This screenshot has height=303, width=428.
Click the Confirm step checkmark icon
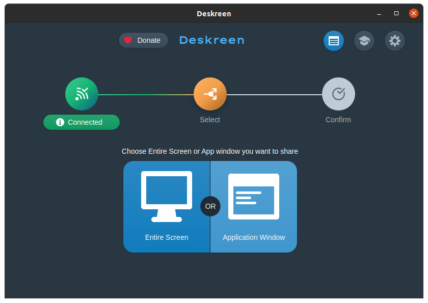pos(338,94)
